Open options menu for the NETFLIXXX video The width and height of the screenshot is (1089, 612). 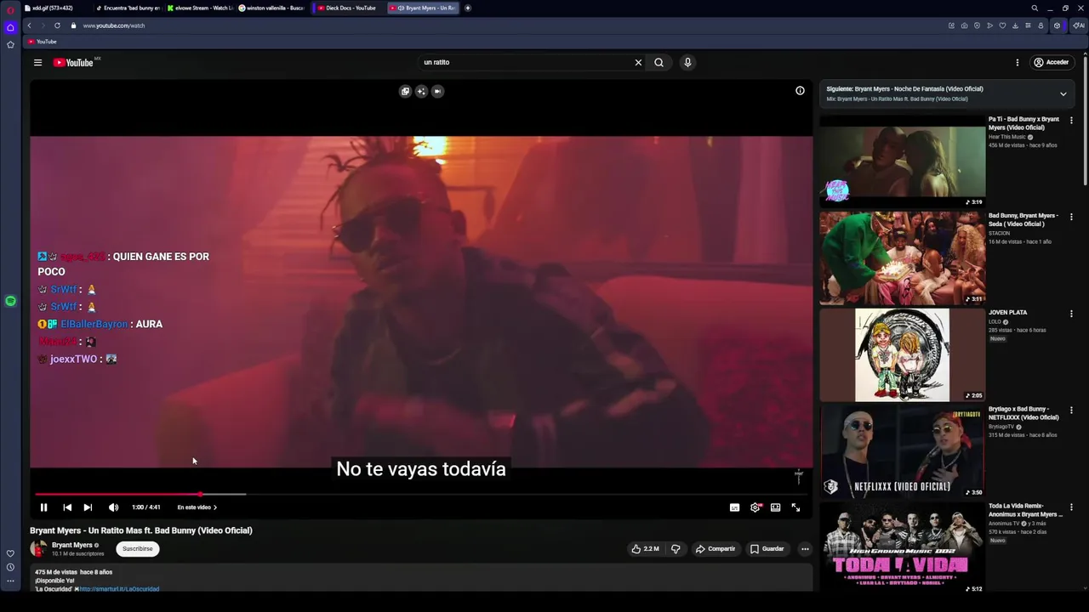coord(1071,411)
